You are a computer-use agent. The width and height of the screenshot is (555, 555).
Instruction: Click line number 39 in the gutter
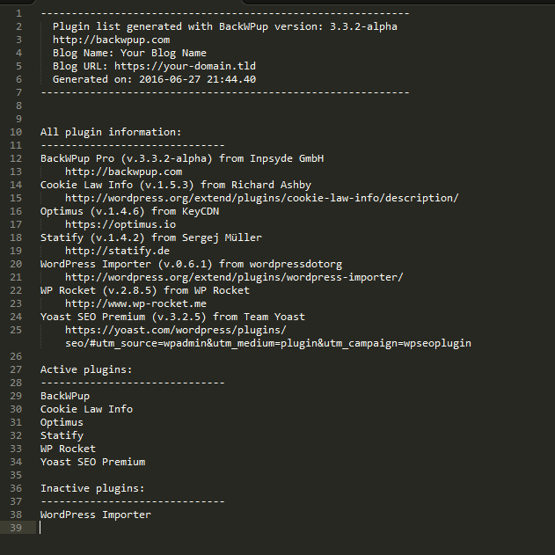[x=16, y=528]
